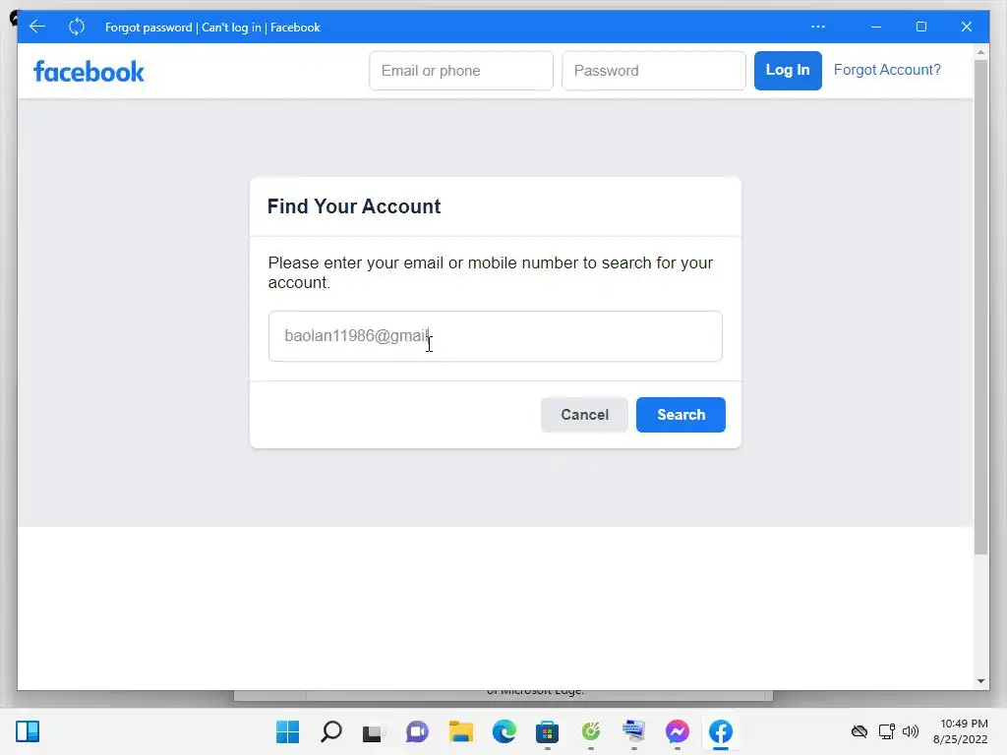Screen dimensions: 1007x755
Task: Focus the Email or phone field
Action: 461,71
